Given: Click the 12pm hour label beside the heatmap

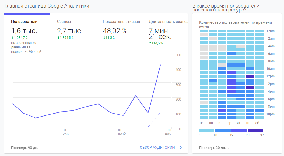Looking at the screenshot, I should (270, 76).
